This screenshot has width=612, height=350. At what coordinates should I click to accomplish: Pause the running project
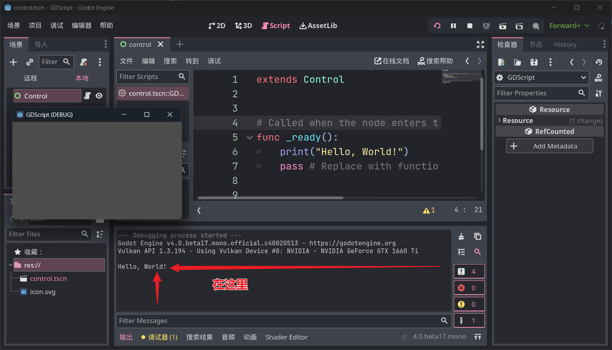point(453,26)
